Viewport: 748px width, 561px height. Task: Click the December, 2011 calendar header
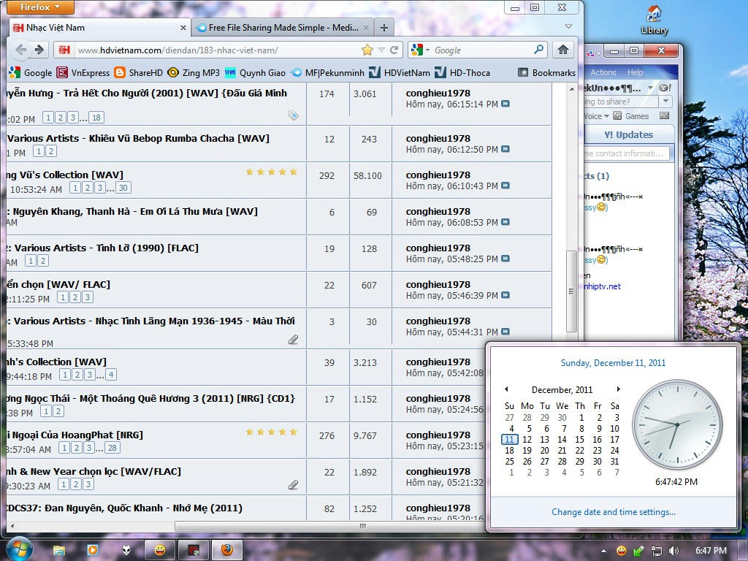click(562, 390)
